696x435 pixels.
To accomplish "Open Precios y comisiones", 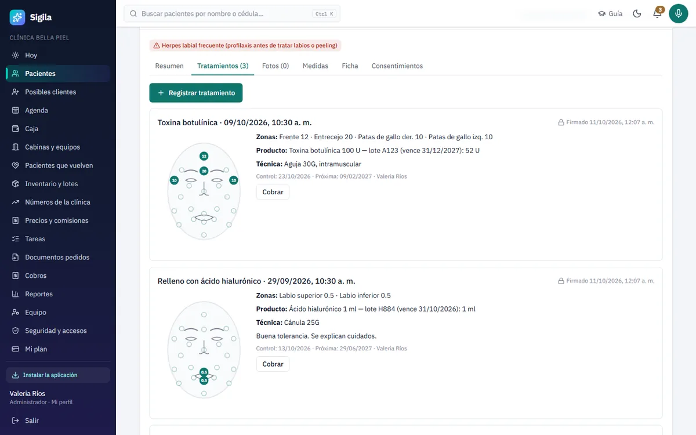I will click(58, 220).
